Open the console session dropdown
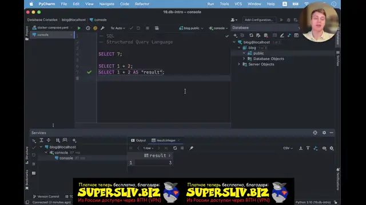Screen dimensions: 366x205 coord(218,28)
